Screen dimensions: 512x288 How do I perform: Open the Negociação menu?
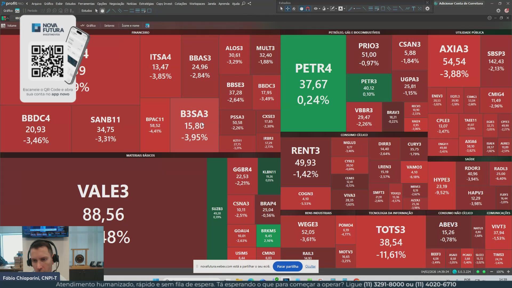point(117,4)
